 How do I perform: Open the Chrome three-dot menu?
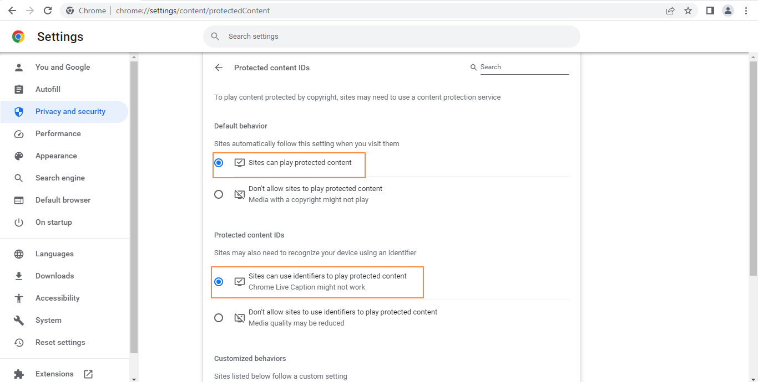tap(746, 10)
